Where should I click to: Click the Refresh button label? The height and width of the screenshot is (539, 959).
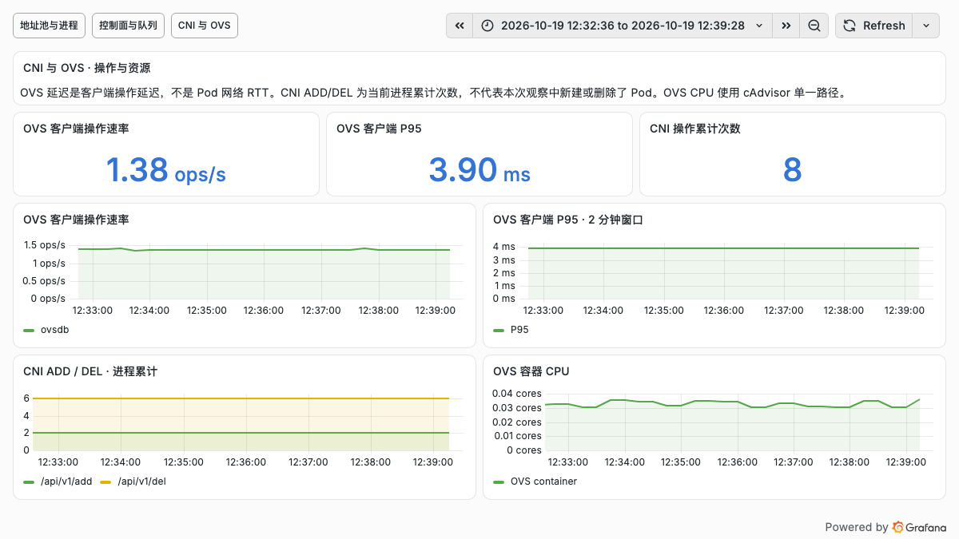(884, 26)
